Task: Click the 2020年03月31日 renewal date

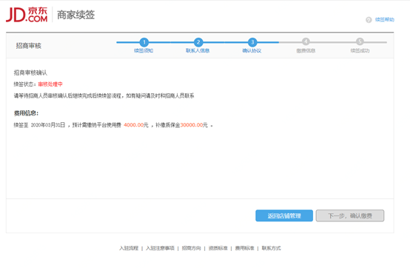Action: (x=48, y=125)
